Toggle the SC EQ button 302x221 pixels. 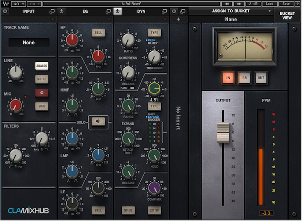(128, 210)
